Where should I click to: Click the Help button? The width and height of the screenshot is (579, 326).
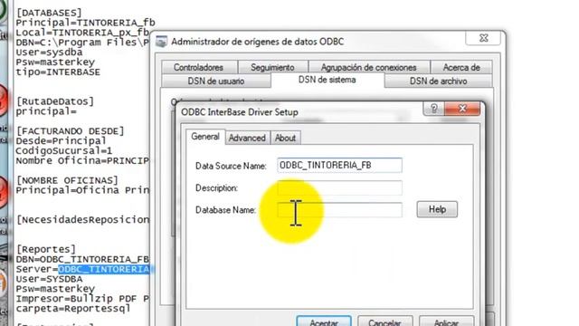point(437,209)
